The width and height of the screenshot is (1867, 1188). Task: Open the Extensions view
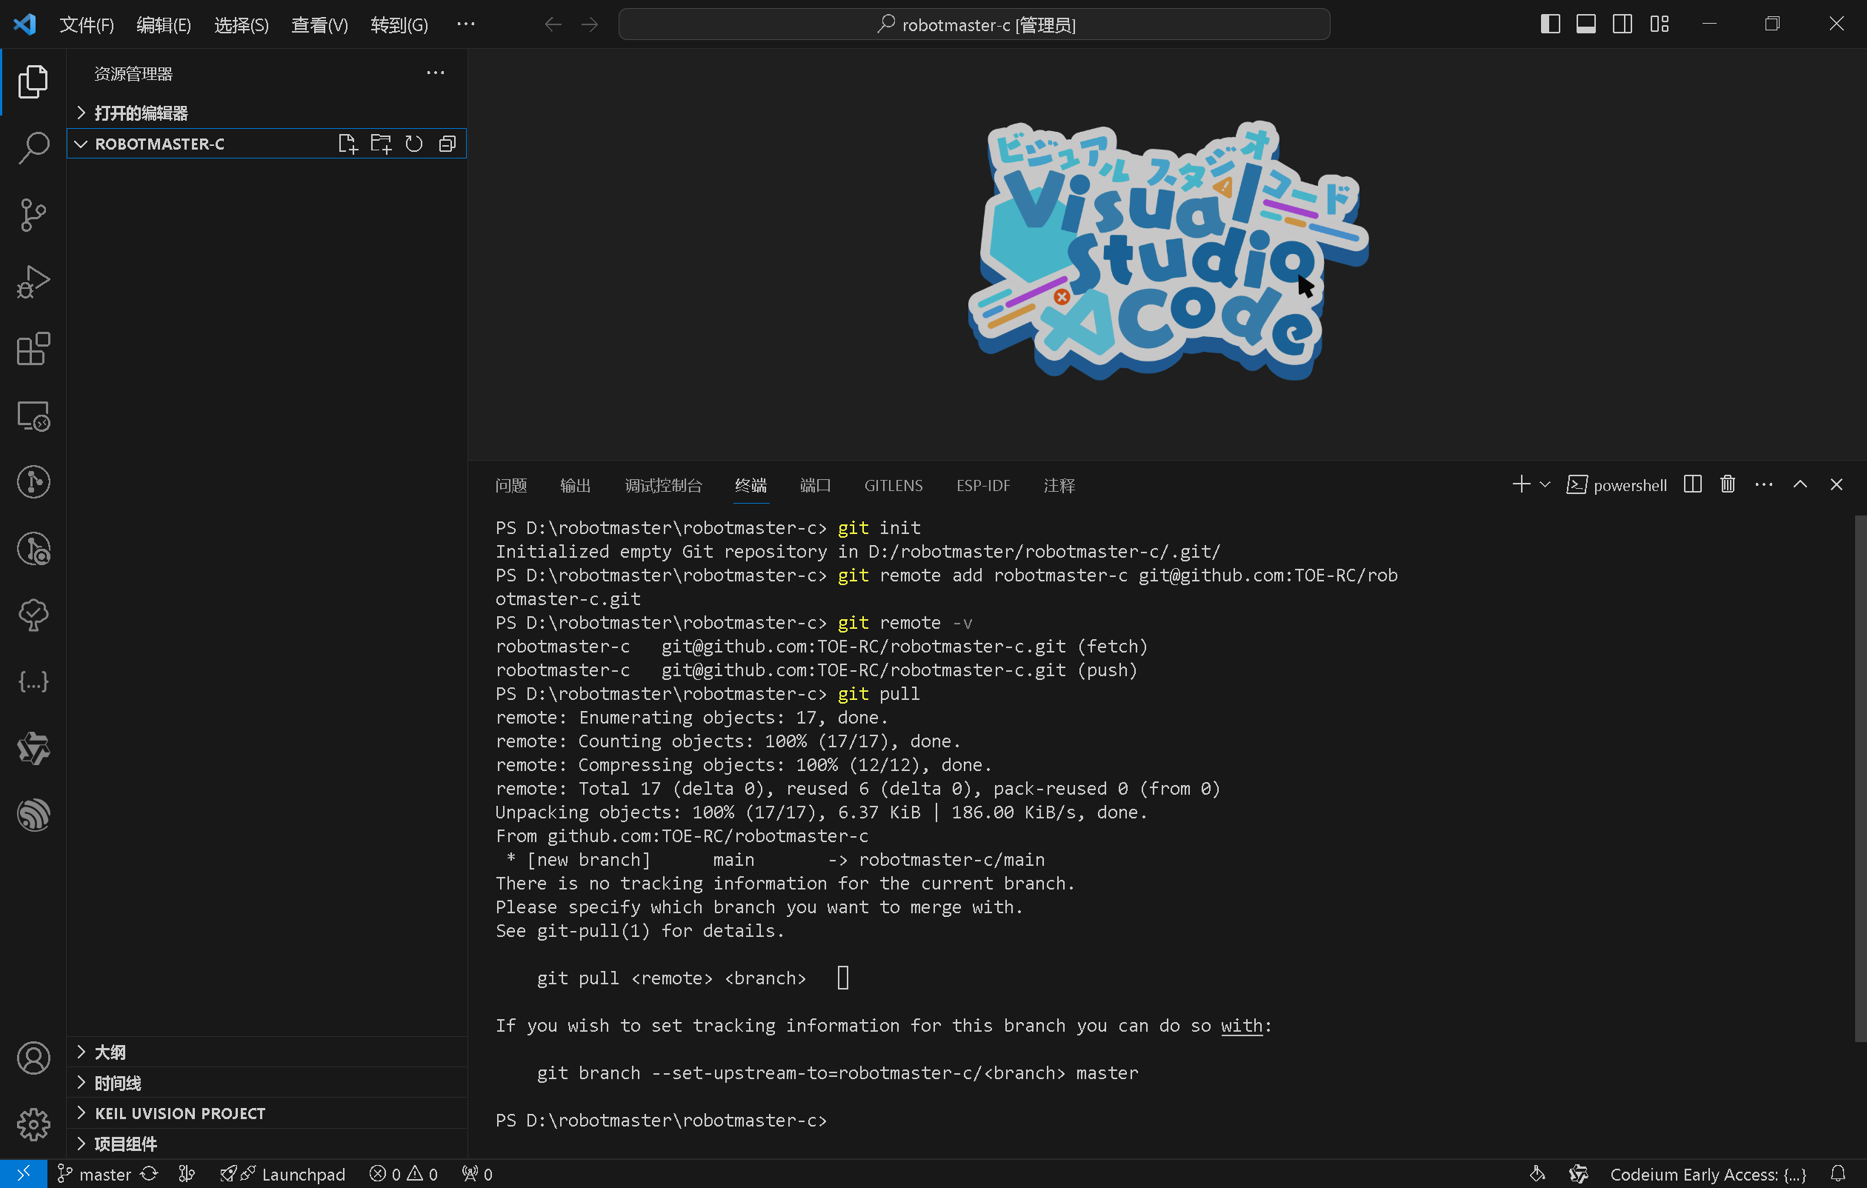pos(33,350)
